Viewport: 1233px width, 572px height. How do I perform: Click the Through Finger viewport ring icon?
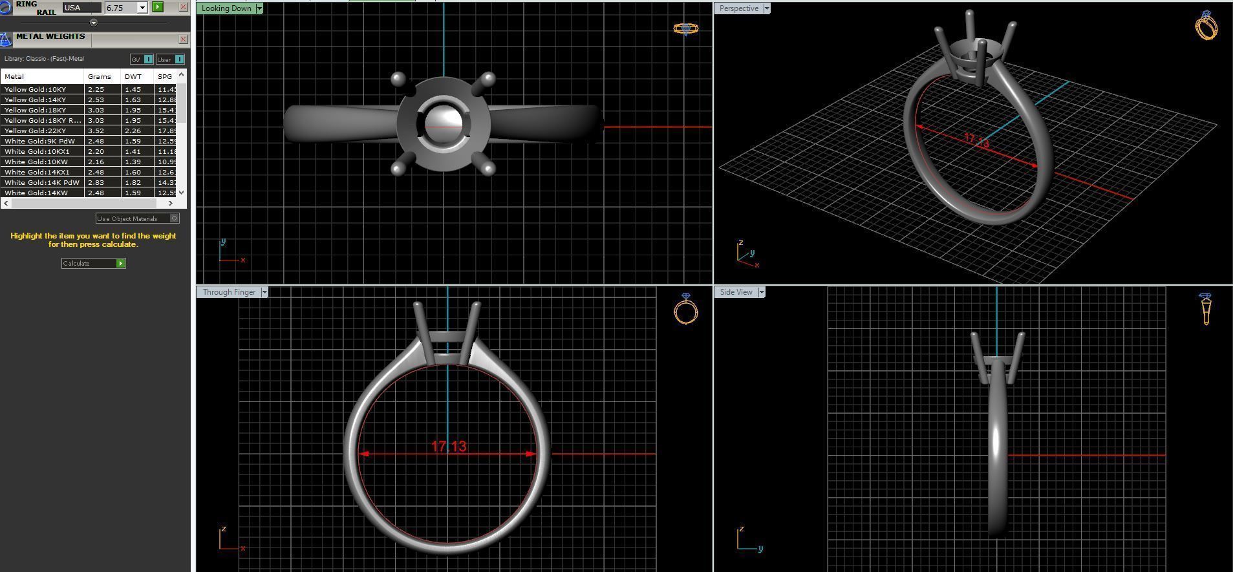tap(685, 308)
